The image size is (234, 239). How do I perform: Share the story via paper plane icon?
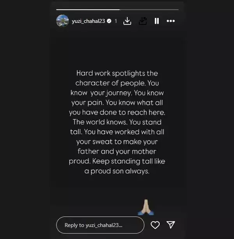(x=170, y=225)
